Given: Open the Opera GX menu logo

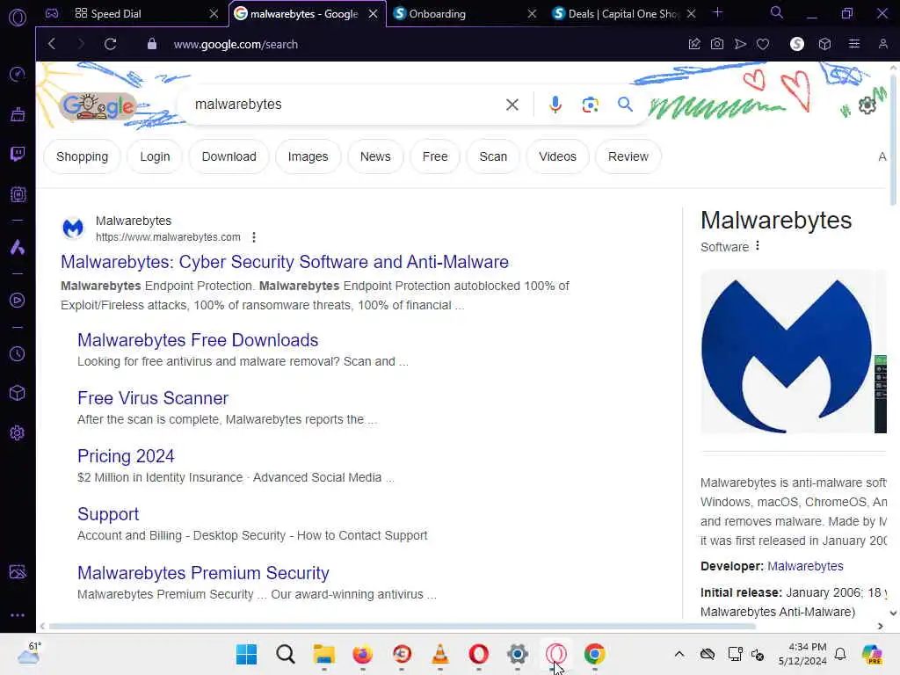Looking at the screenshot, I should [x=18, y=18].
